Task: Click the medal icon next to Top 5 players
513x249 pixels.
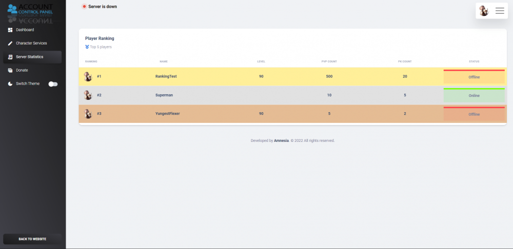Action: 87,47
